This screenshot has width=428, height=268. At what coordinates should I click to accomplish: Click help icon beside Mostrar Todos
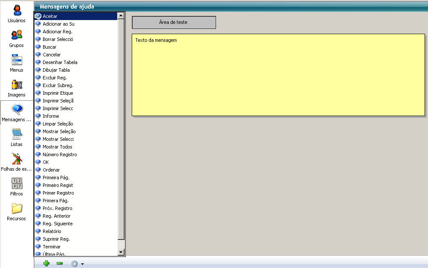tap(38, 147)
